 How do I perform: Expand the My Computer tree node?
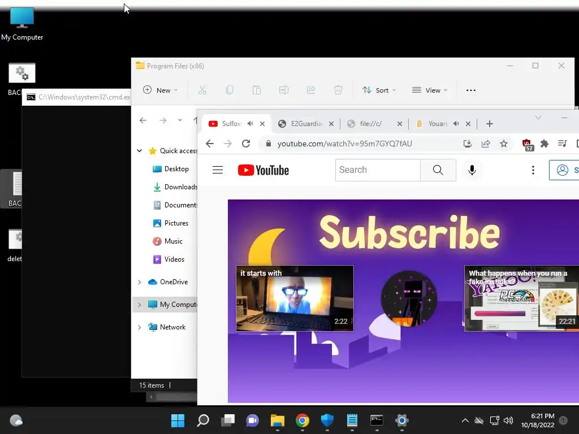[139, 305]
